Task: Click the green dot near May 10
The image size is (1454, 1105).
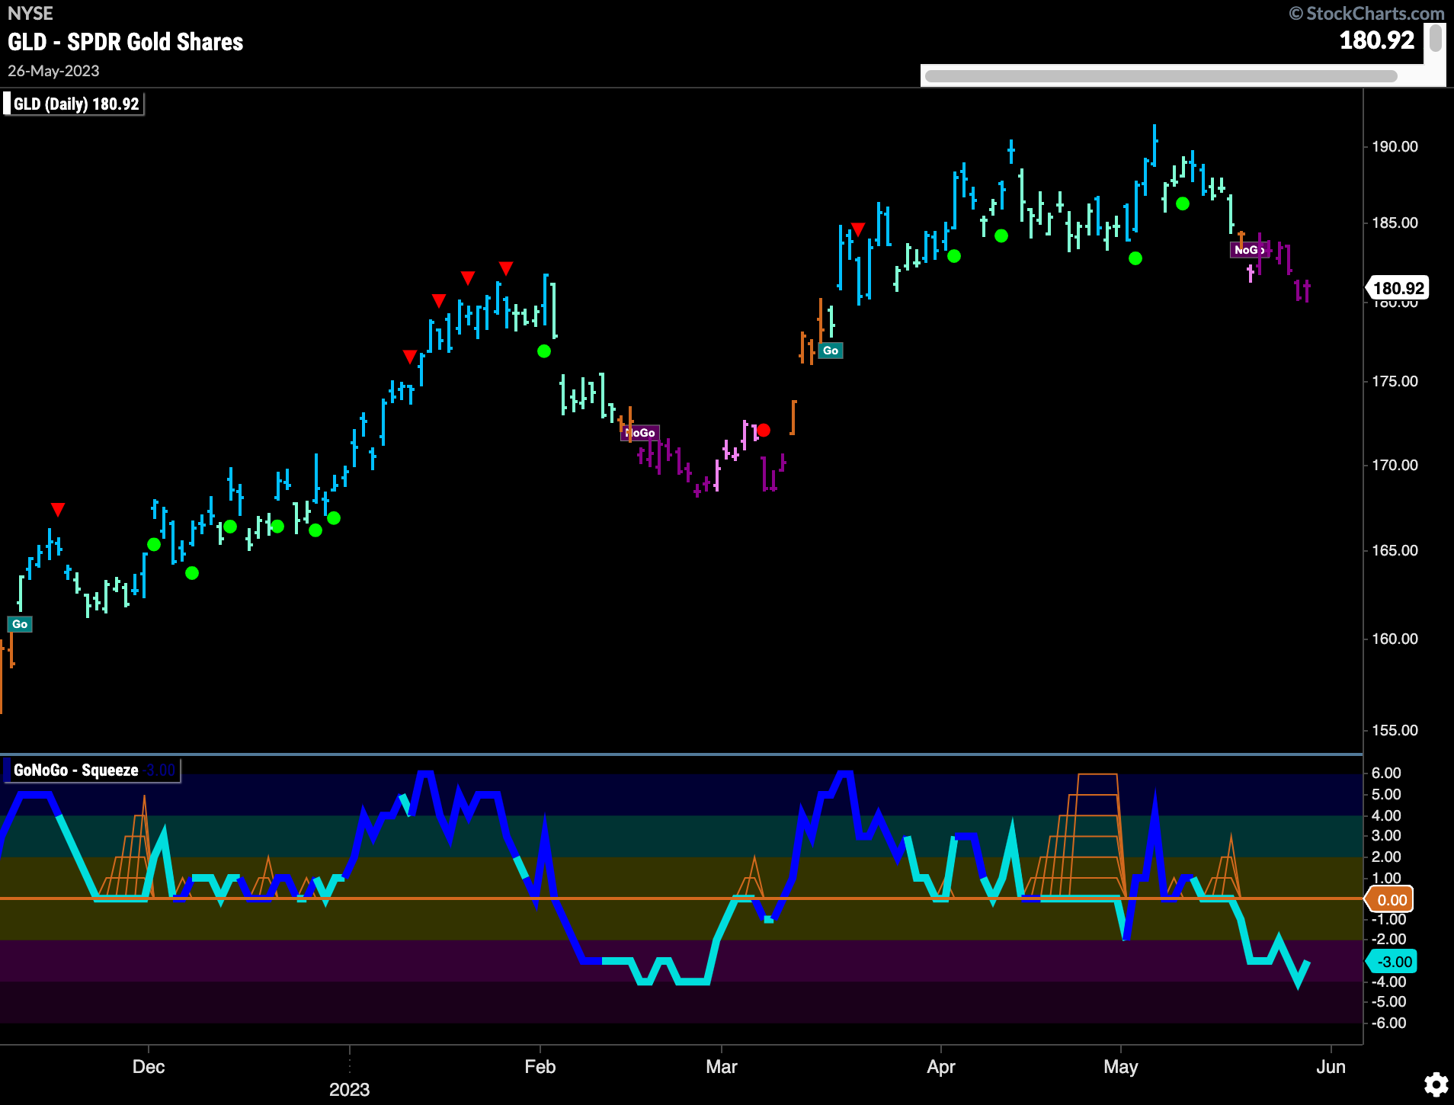Action: pos(1183,203)
